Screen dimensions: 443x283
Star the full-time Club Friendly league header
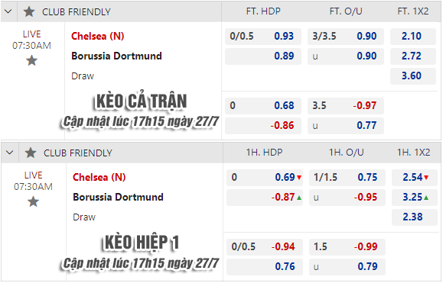click(29, 12)
